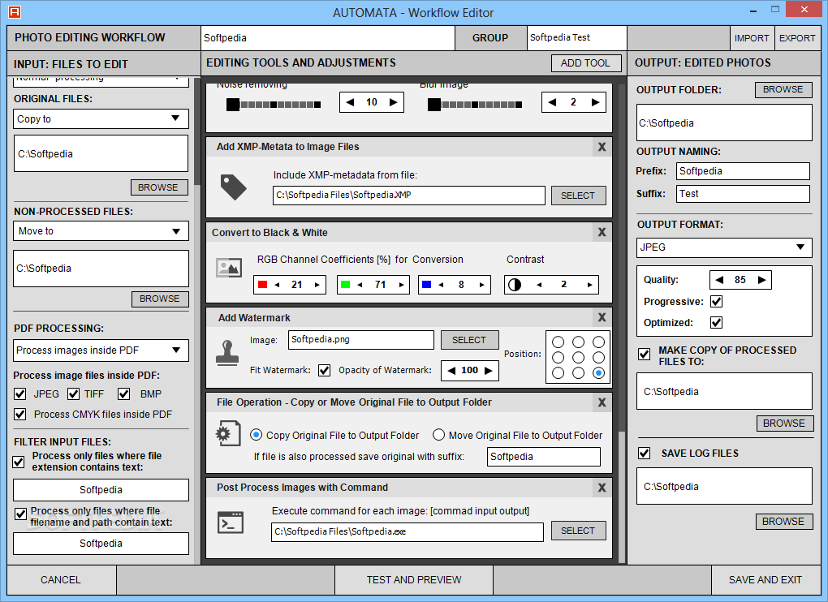Select Move Original File to Output Folder

coord(439,435)
